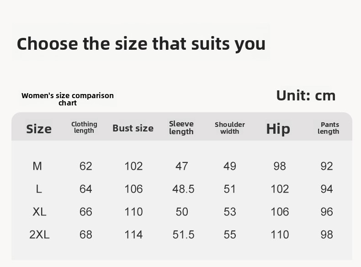This screenshot has height=267, width=361.
Task: Select the 114 bust size value
Action: tap(133, 235)
